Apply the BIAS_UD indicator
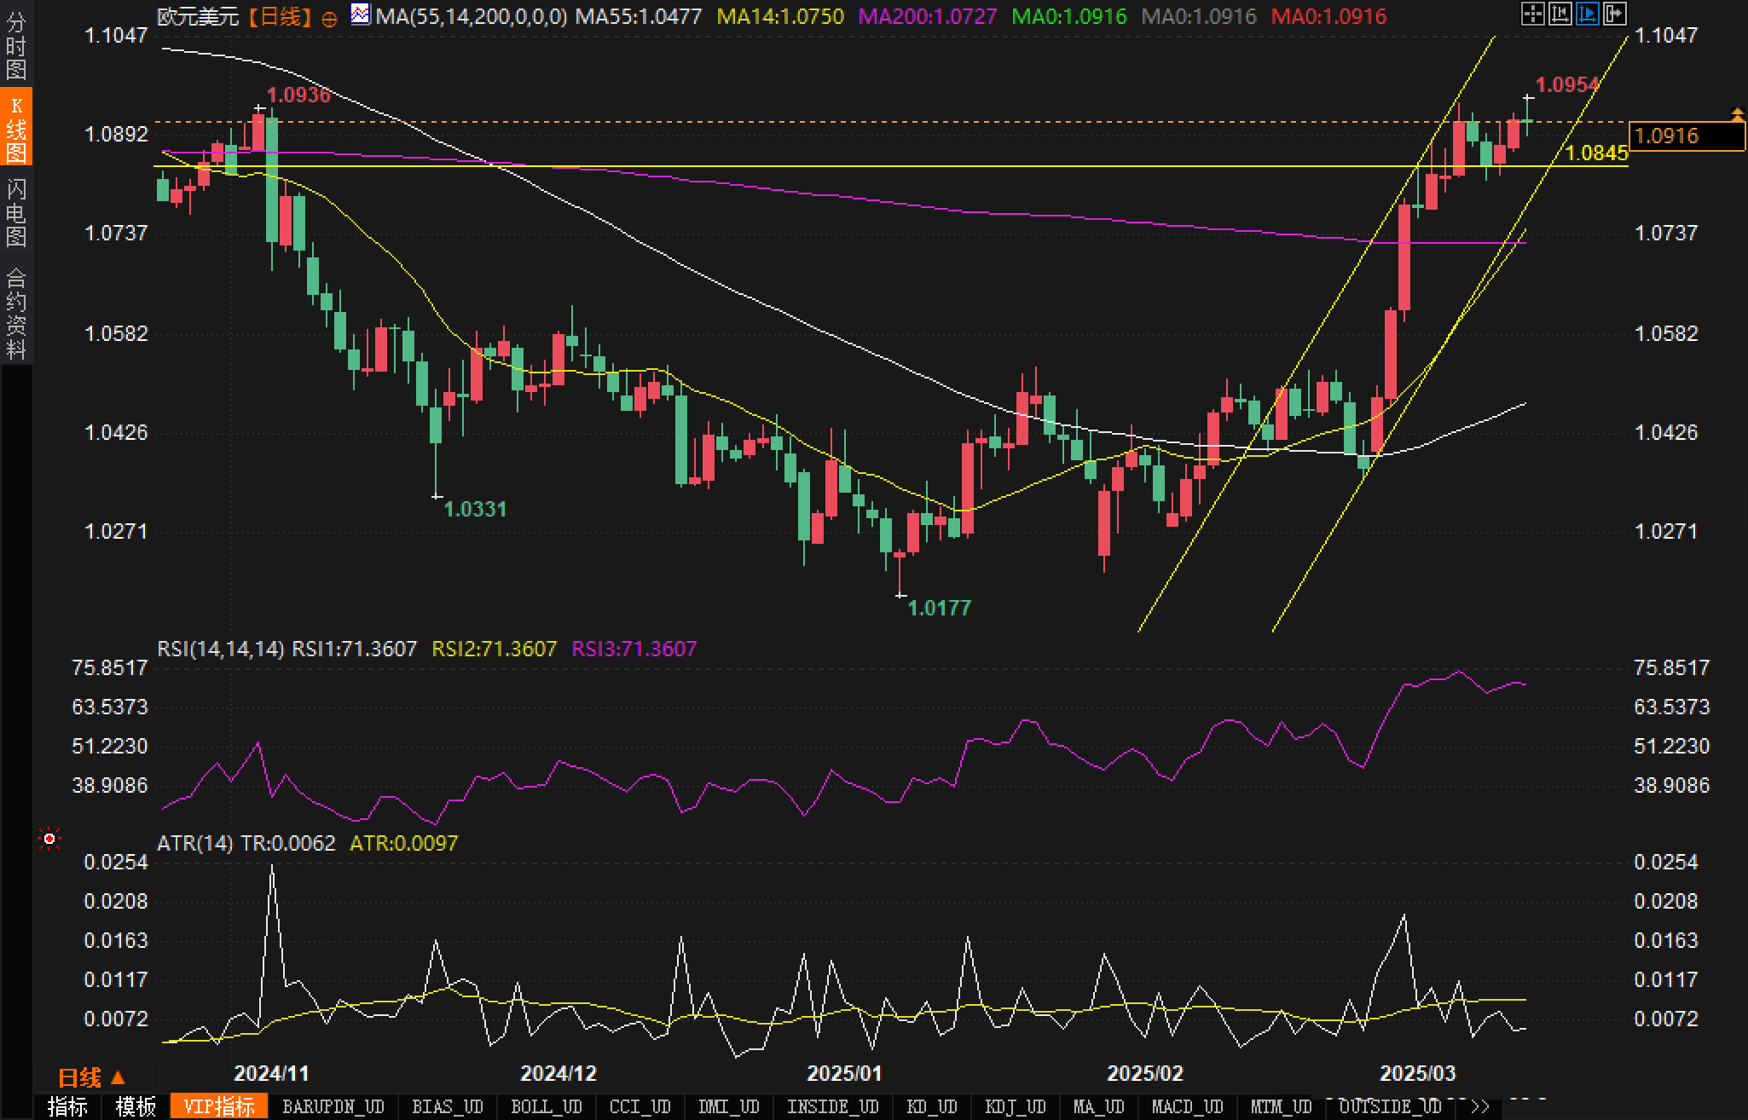This screenshot has height=1120, width=1748. point(447,1107)
